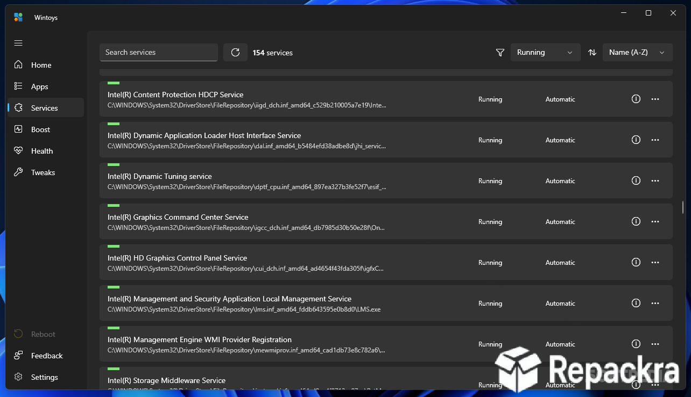Select Intel(R) Management and Security Application Local Management Service
This screenshot has height=397, width=691.
229,299
